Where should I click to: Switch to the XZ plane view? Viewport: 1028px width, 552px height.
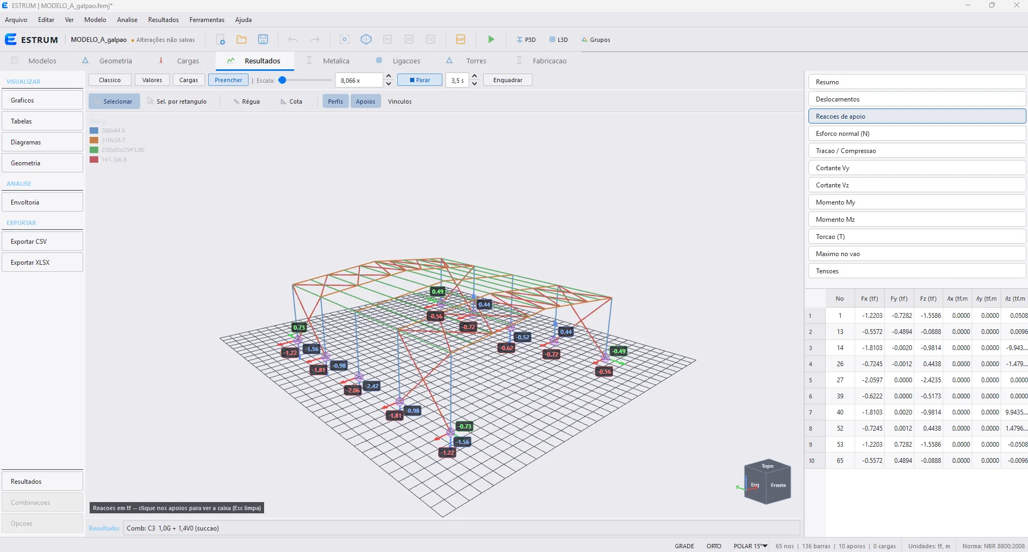coord(409,39)
